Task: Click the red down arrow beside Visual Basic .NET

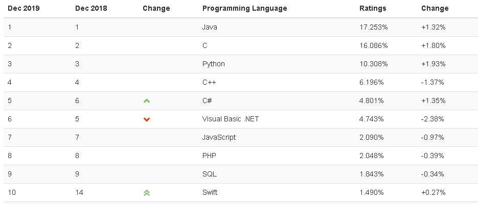Action: tap(147, 119)
